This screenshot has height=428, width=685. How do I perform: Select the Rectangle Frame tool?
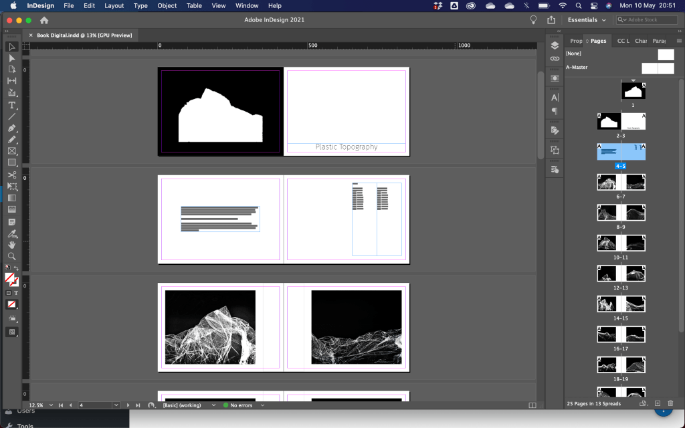tap(11, 151)
